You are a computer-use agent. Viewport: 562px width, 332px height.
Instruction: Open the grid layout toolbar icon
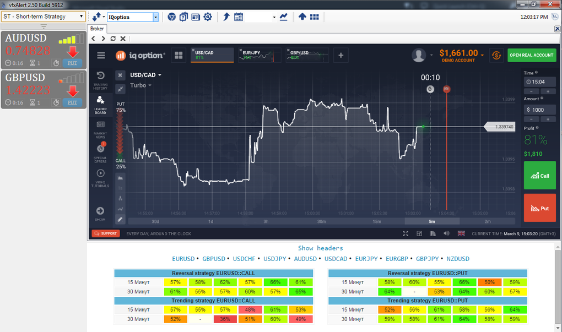pos(314,17)
